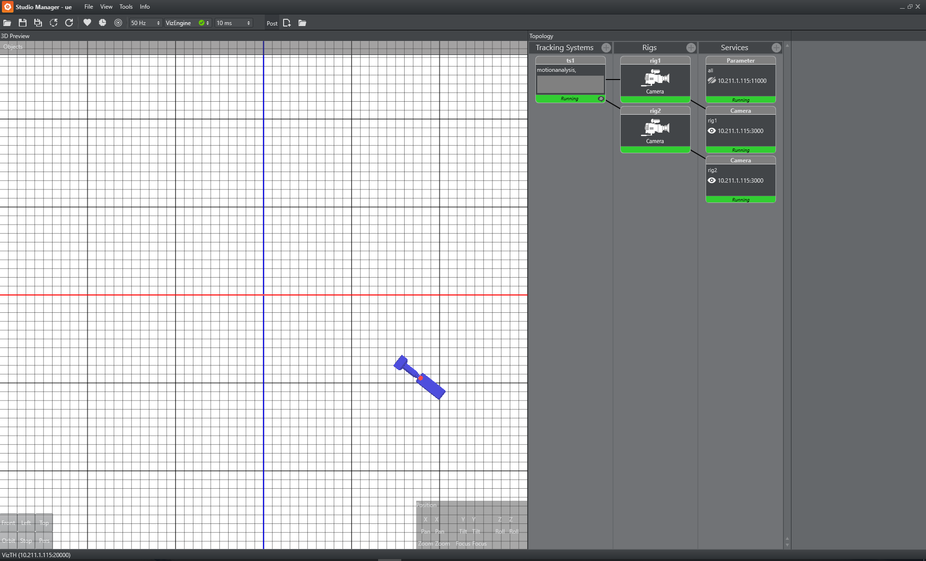The height and width of the screenshot is (561, 926).
Task: Click the heart icon in the toolbar
Action: pyautogui.click(x=87, y=23)
